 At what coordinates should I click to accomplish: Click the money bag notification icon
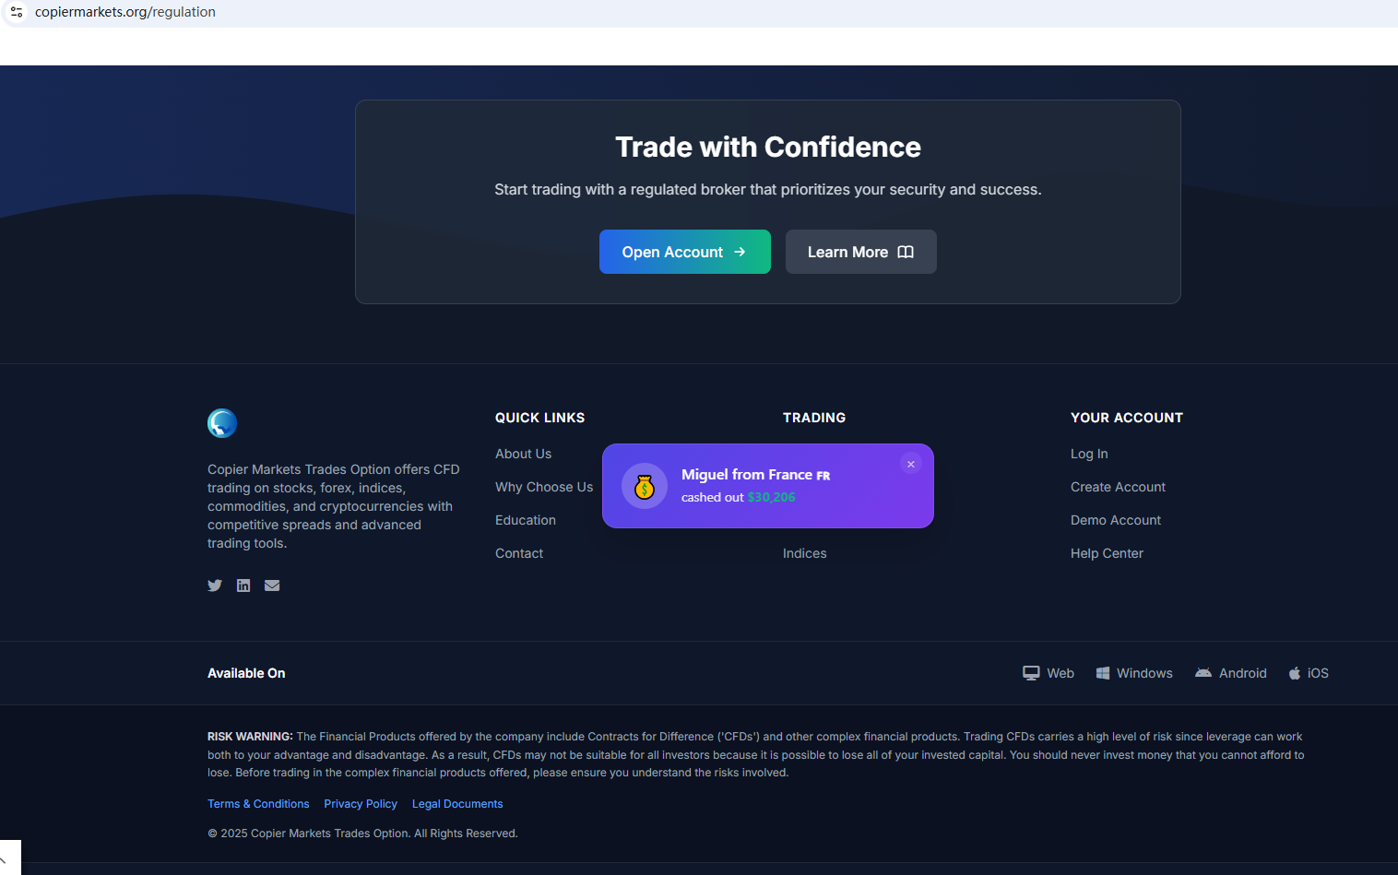point(645,486)
